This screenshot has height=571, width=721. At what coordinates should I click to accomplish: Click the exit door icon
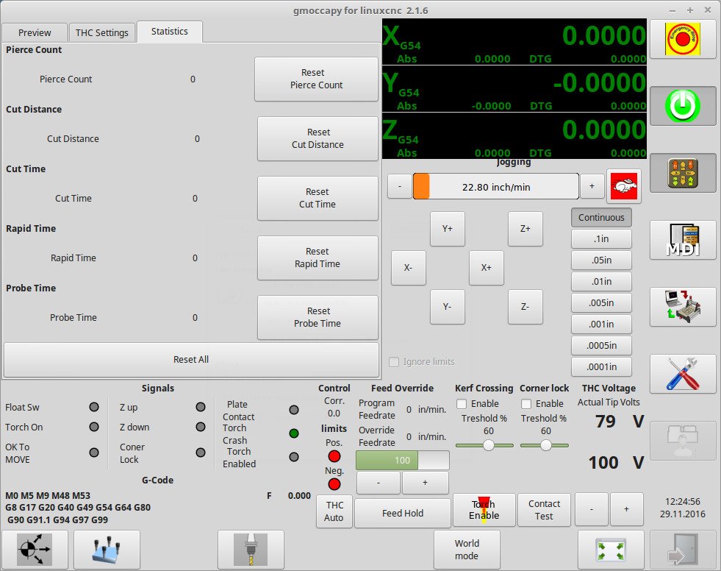pyautogui.click(x=683, y=550)
